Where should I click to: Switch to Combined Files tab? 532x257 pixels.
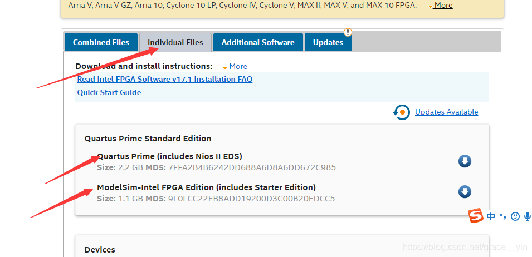click(101, 42)
